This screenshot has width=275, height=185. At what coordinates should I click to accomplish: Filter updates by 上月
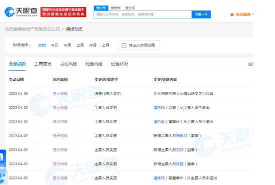[x=105, y=45]
